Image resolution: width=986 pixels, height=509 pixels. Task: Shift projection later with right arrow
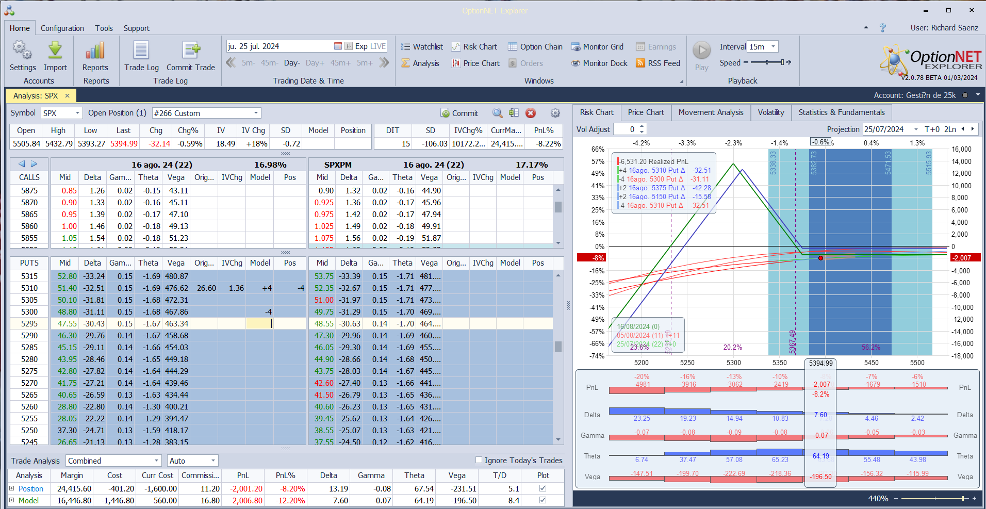click(973, 129)
